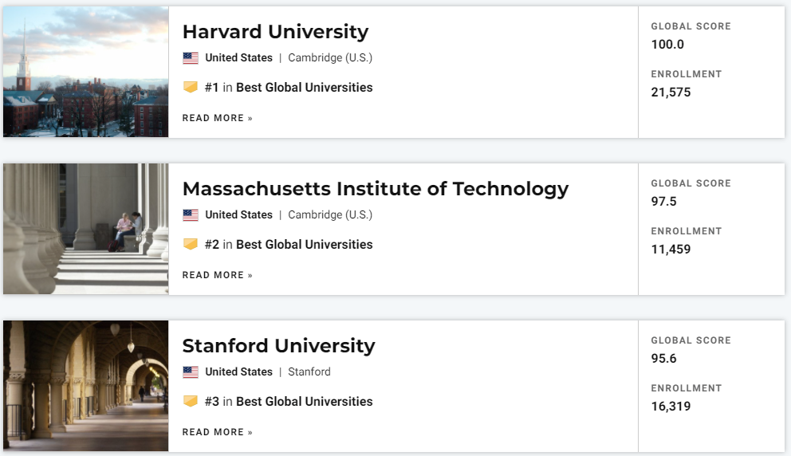Click Stanford's Enrollment value 16,319
The height and width of the screenshot is (456, 791).
671,407
